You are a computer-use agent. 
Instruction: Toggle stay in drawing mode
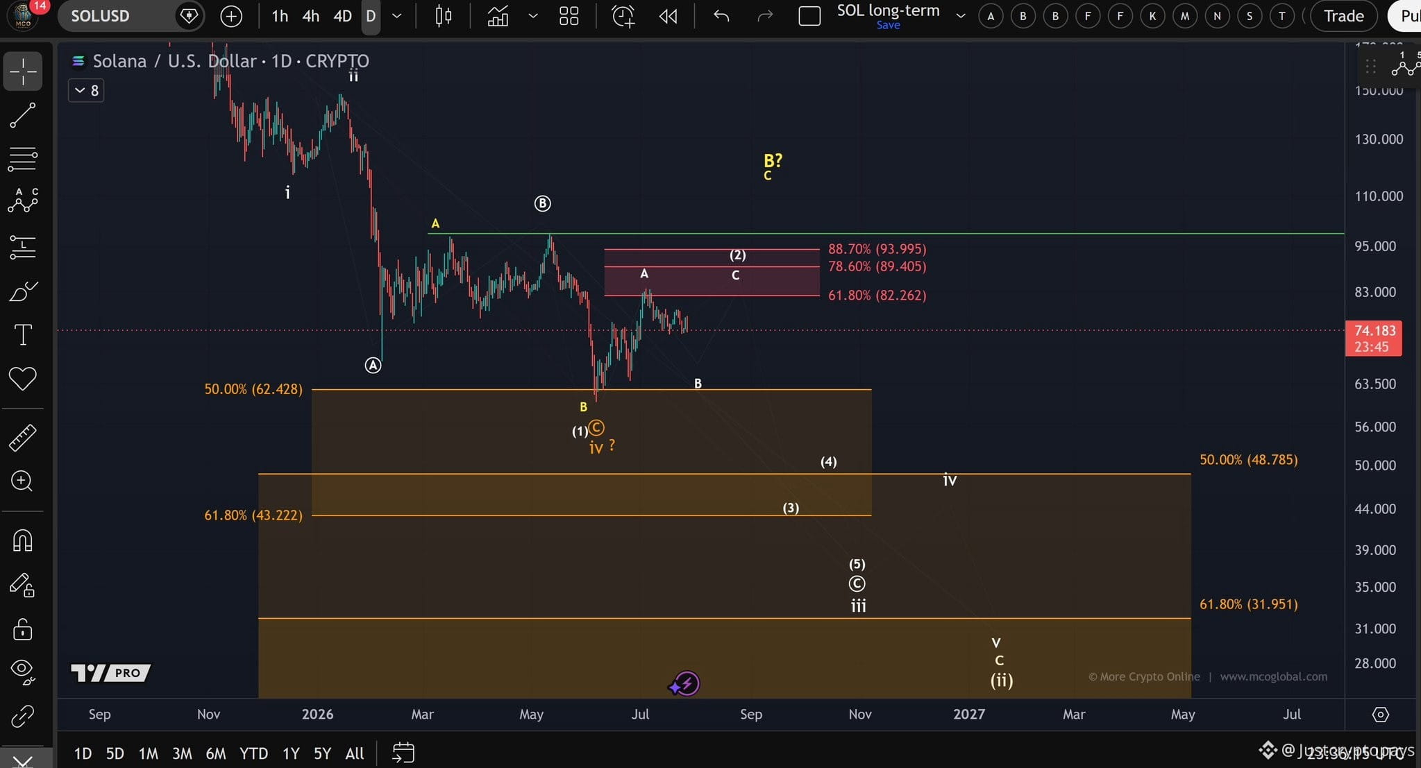pyautogui.click(x=23, y=586)
